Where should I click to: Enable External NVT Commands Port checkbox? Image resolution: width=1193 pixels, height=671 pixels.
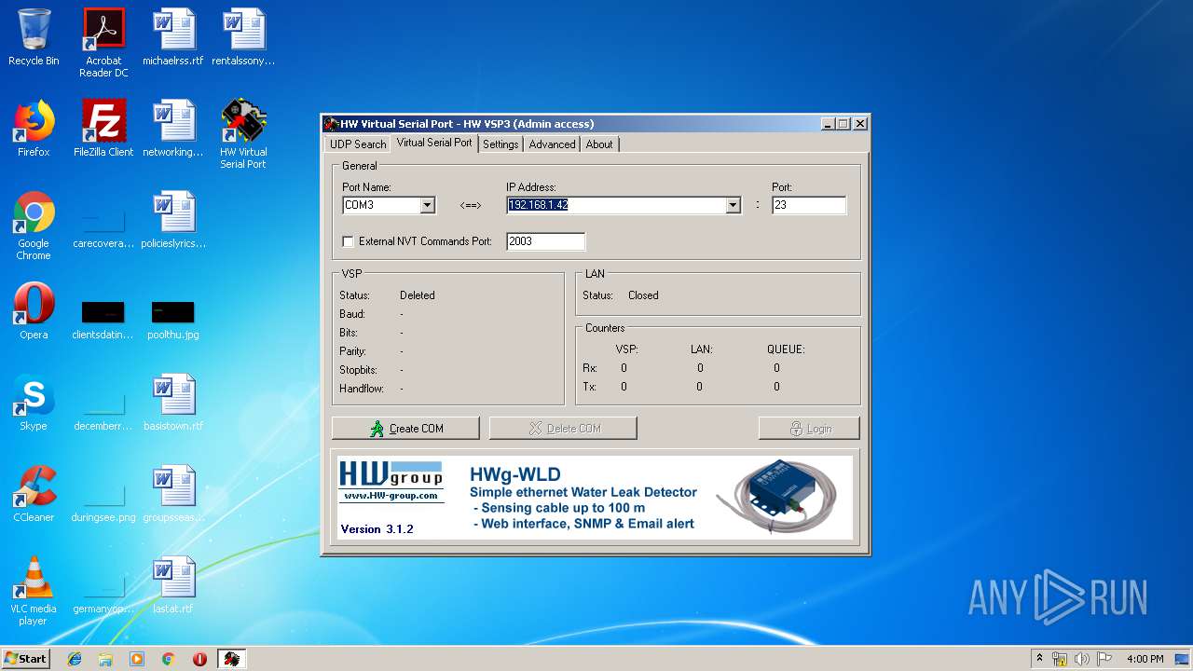(349, 241)
